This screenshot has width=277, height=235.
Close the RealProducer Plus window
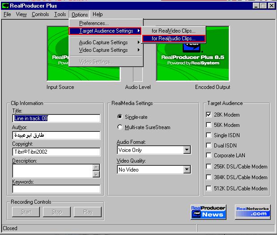click(x=272, y=6)
